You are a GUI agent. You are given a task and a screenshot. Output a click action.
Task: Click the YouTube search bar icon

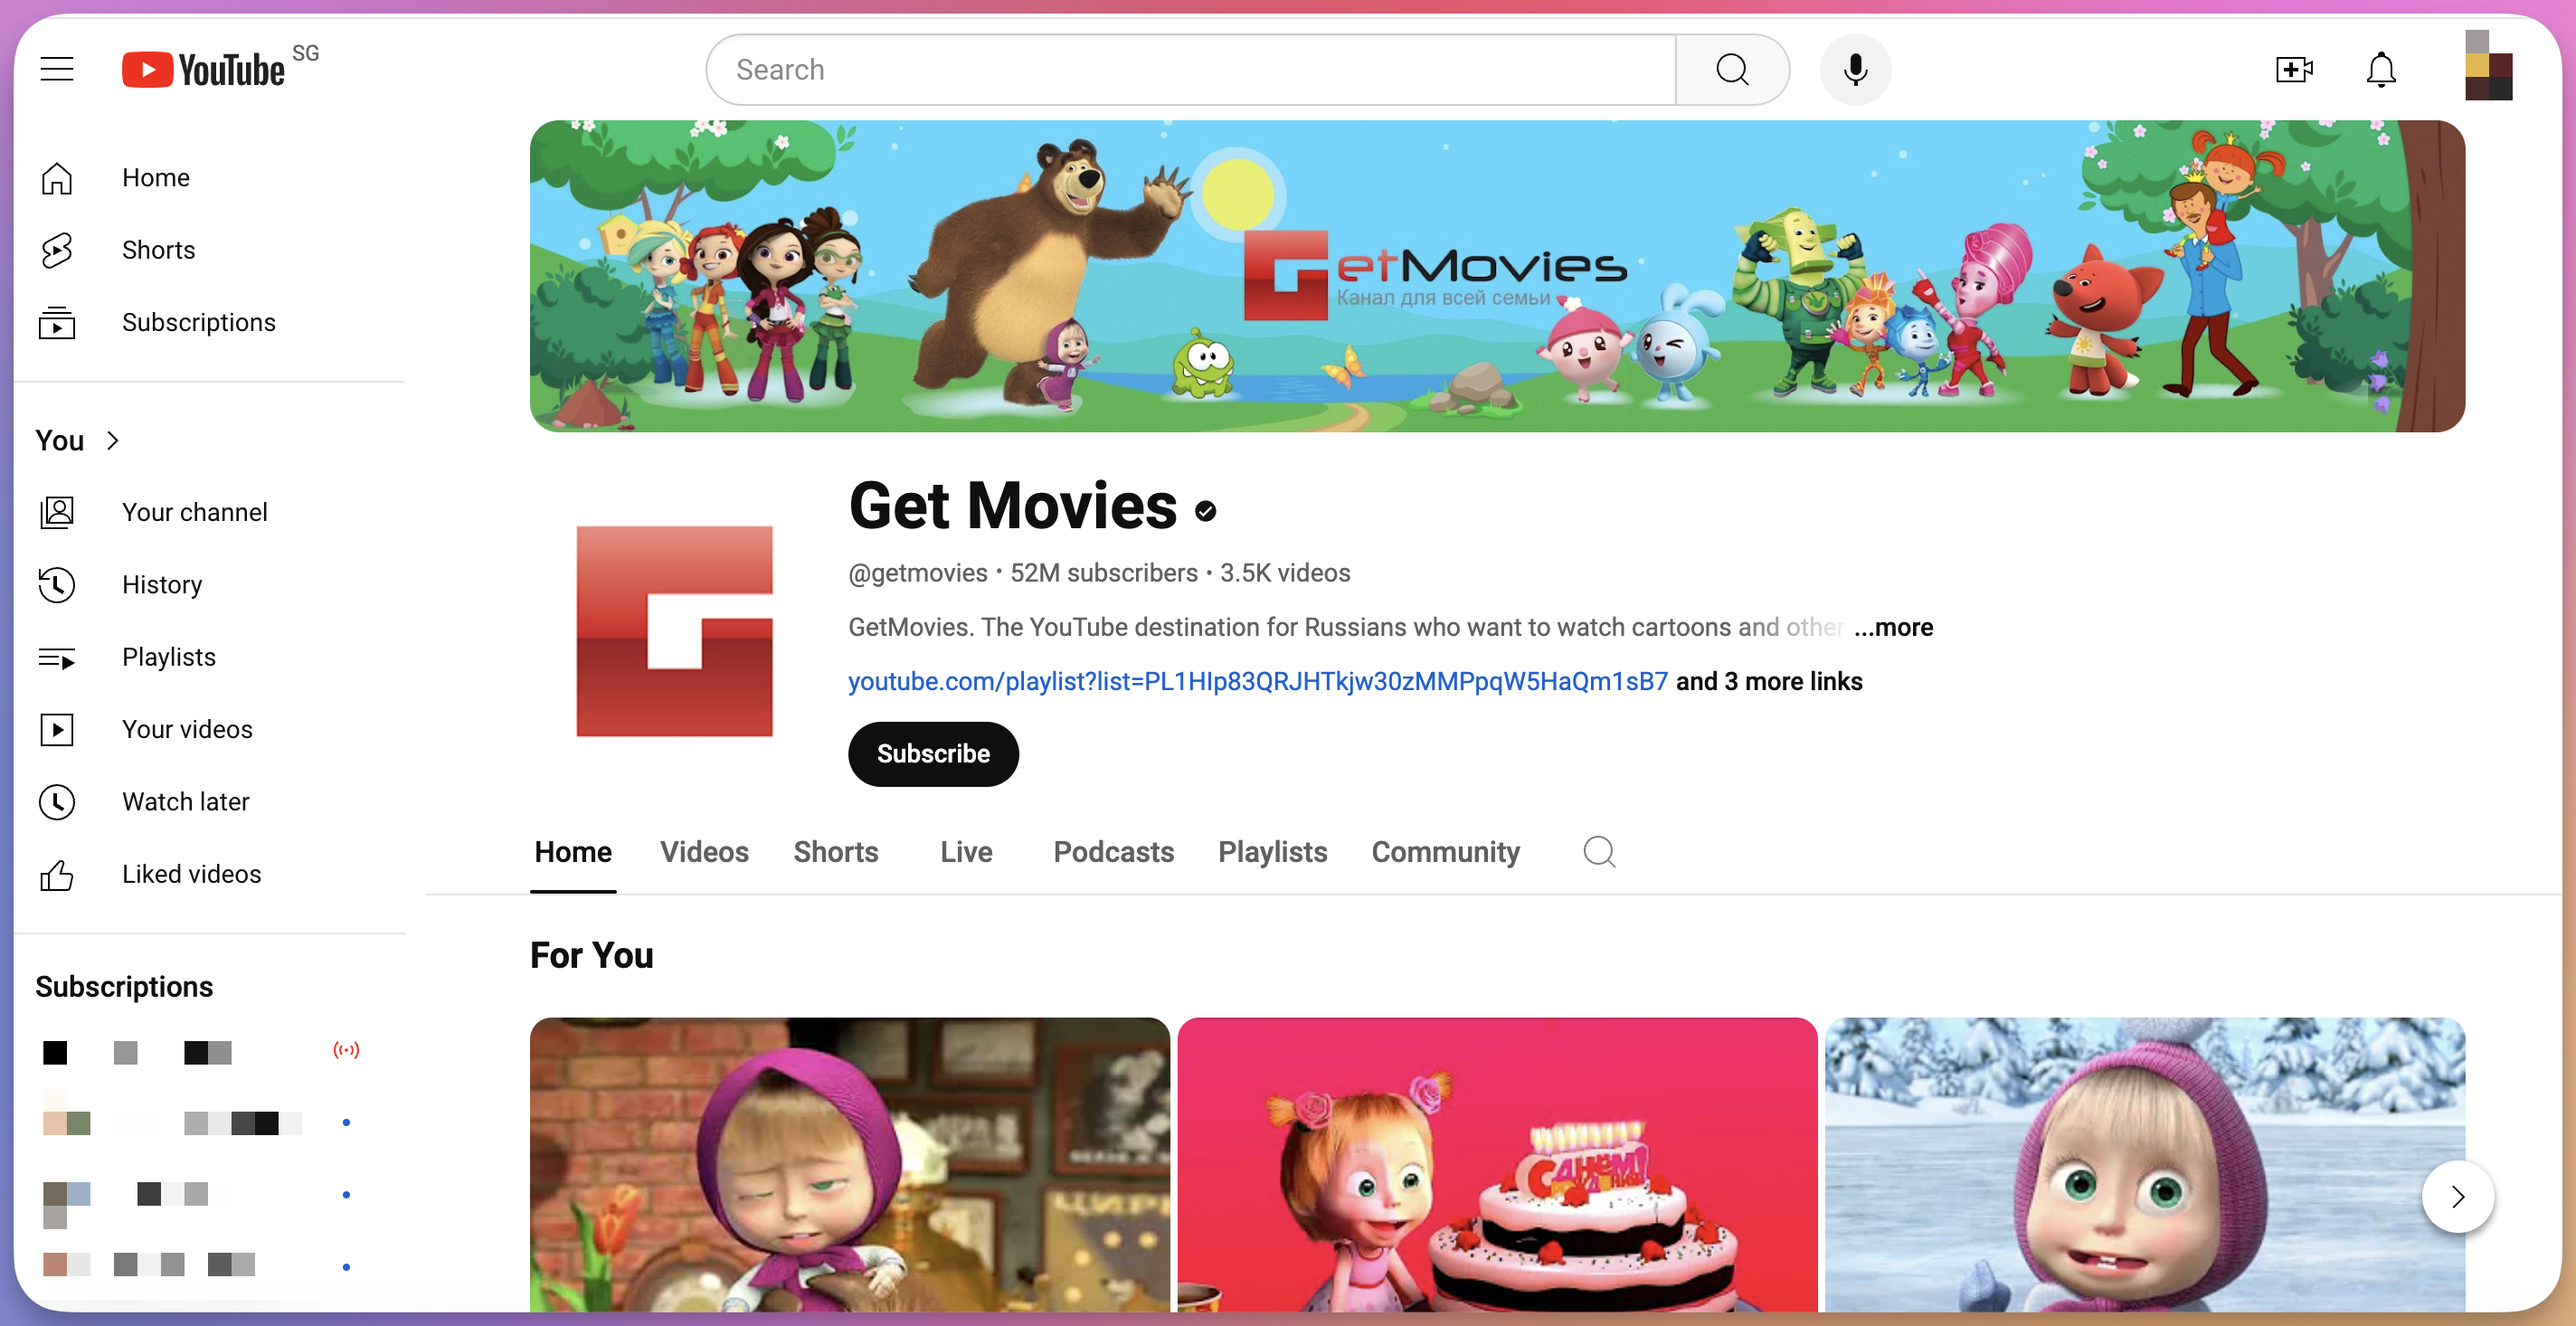pos(1731,68)
